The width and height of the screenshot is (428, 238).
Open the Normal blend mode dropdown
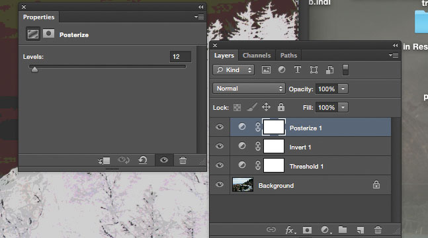(249, 89)
